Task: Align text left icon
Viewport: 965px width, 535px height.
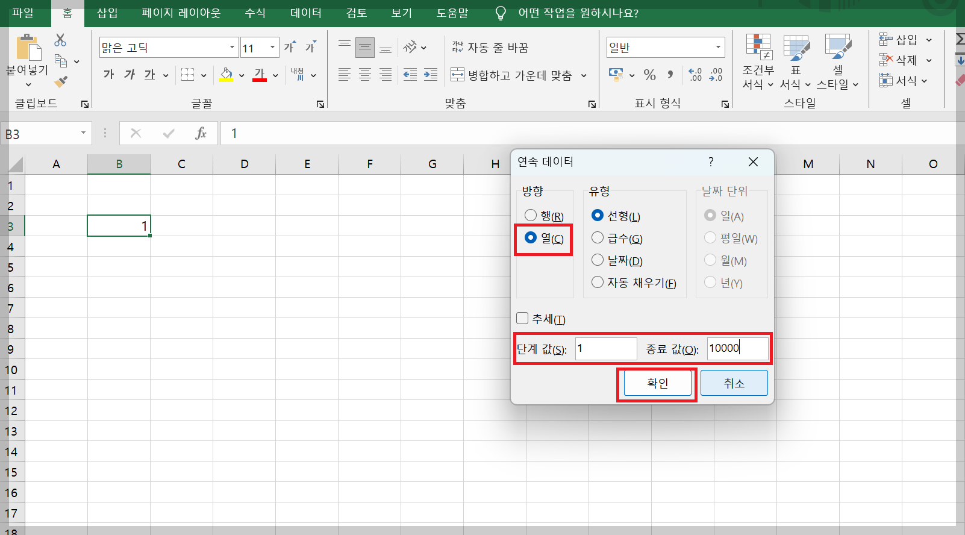Action: [x=345, y=75]
